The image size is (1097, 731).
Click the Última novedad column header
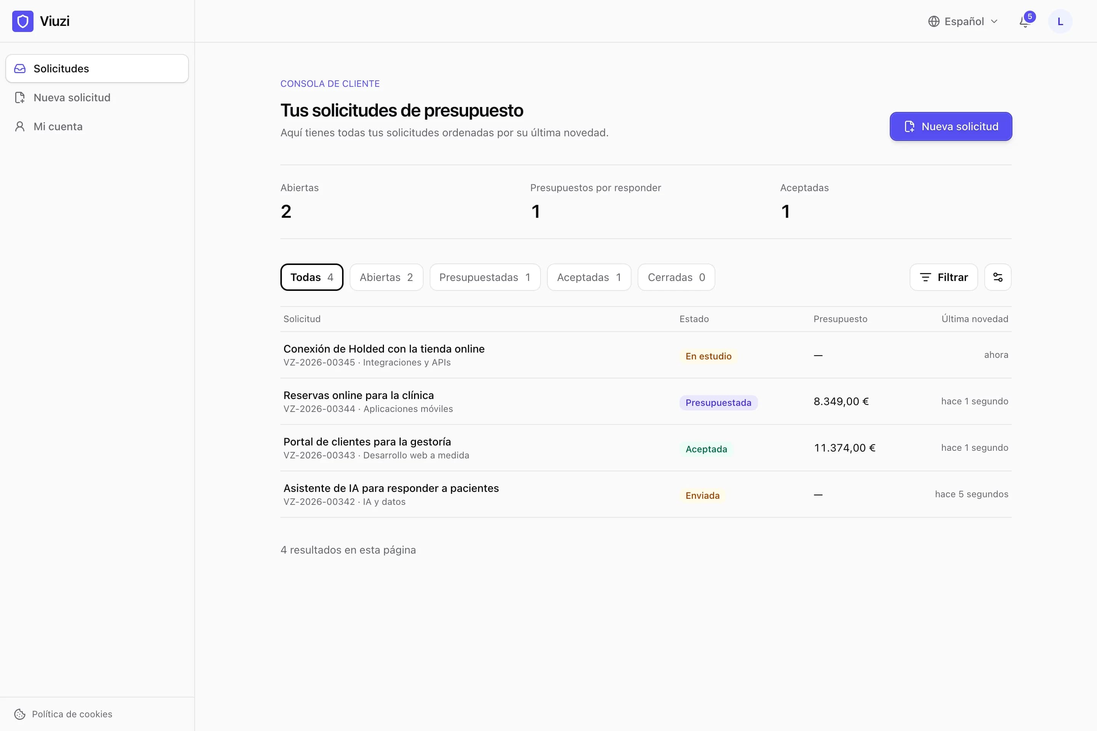tap(975, 319)
